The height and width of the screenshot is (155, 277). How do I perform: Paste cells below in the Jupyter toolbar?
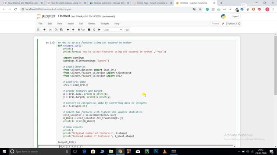click(x=61, y=30)
